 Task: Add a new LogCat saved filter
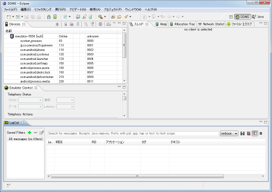coord(30,133)
